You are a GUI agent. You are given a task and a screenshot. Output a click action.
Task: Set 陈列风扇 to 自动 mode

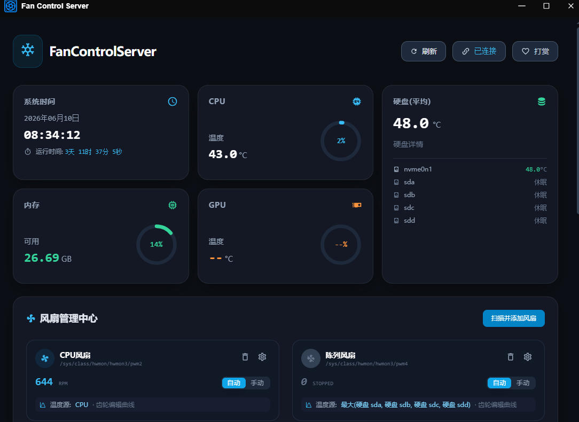coord(499,383)
